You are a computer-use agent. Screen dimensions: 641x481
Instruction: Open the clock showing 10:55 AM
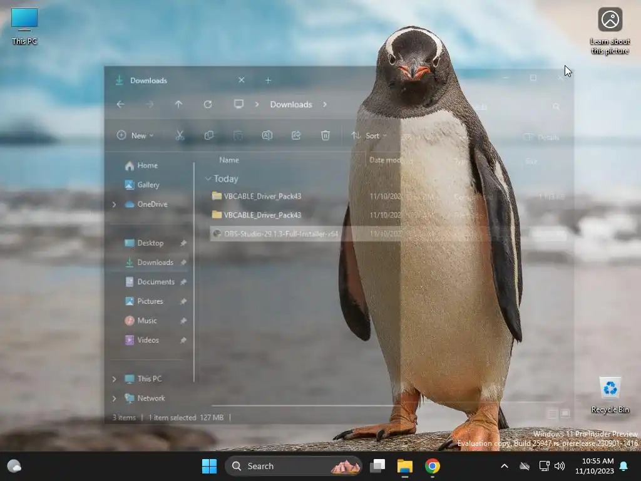pyautogui.click(x=595, y=466)
